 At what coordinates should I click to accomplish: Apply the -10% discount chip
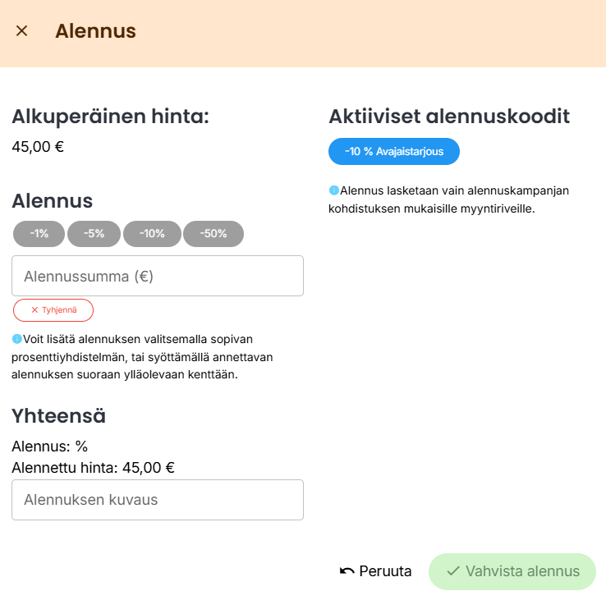coord(152,234)
